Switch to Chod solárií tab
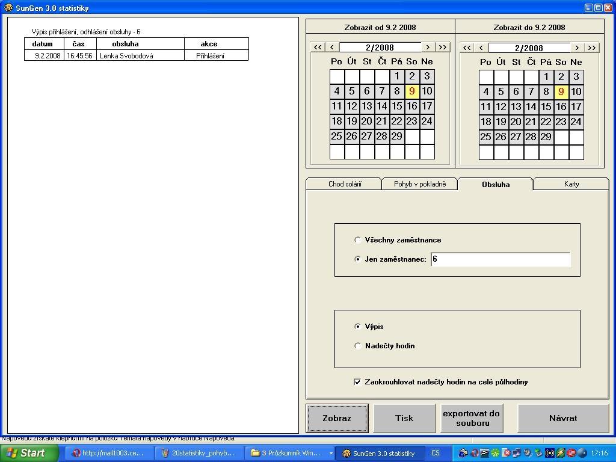 [x=345, y=184]
